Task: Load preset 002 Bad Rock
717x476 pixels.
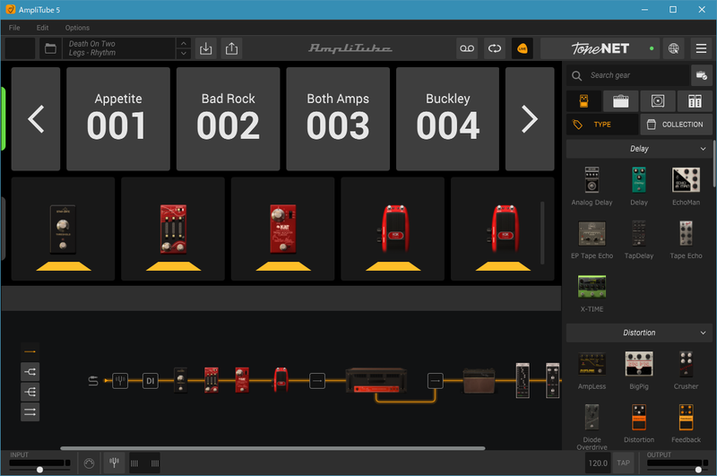Action: click(x=229, y=119)
